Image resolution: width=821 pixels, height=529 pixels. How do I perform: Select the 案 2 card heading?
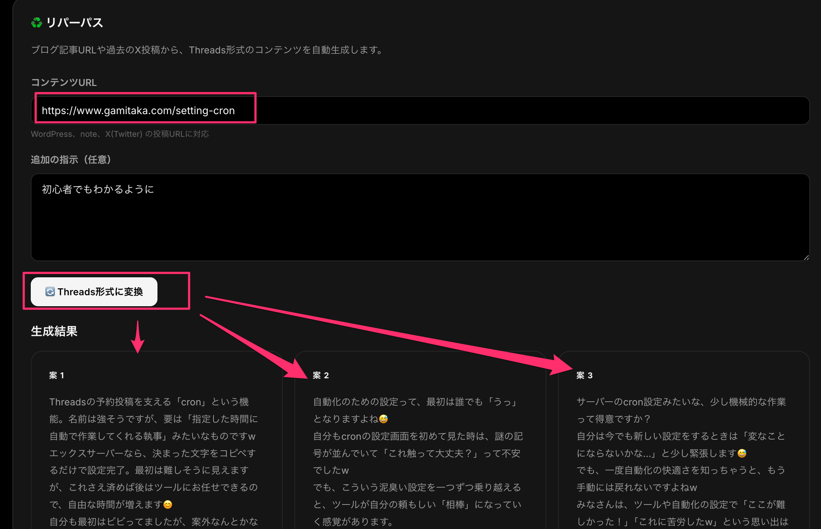pos(321,375)
